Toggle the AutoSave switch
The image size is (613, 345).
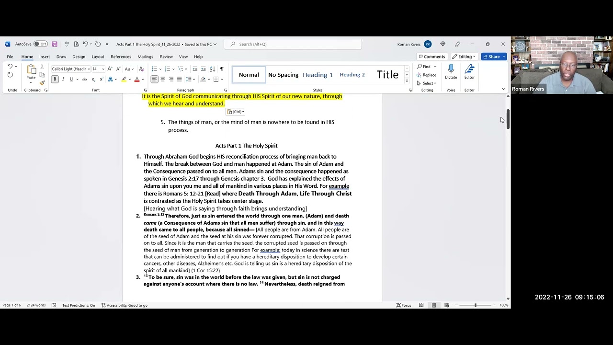40,44
